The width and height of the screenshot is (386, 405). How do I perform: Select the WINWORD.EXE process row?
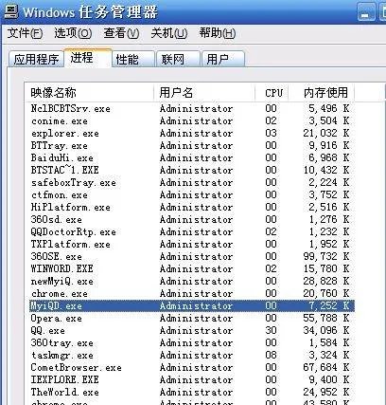pos(192,269)
